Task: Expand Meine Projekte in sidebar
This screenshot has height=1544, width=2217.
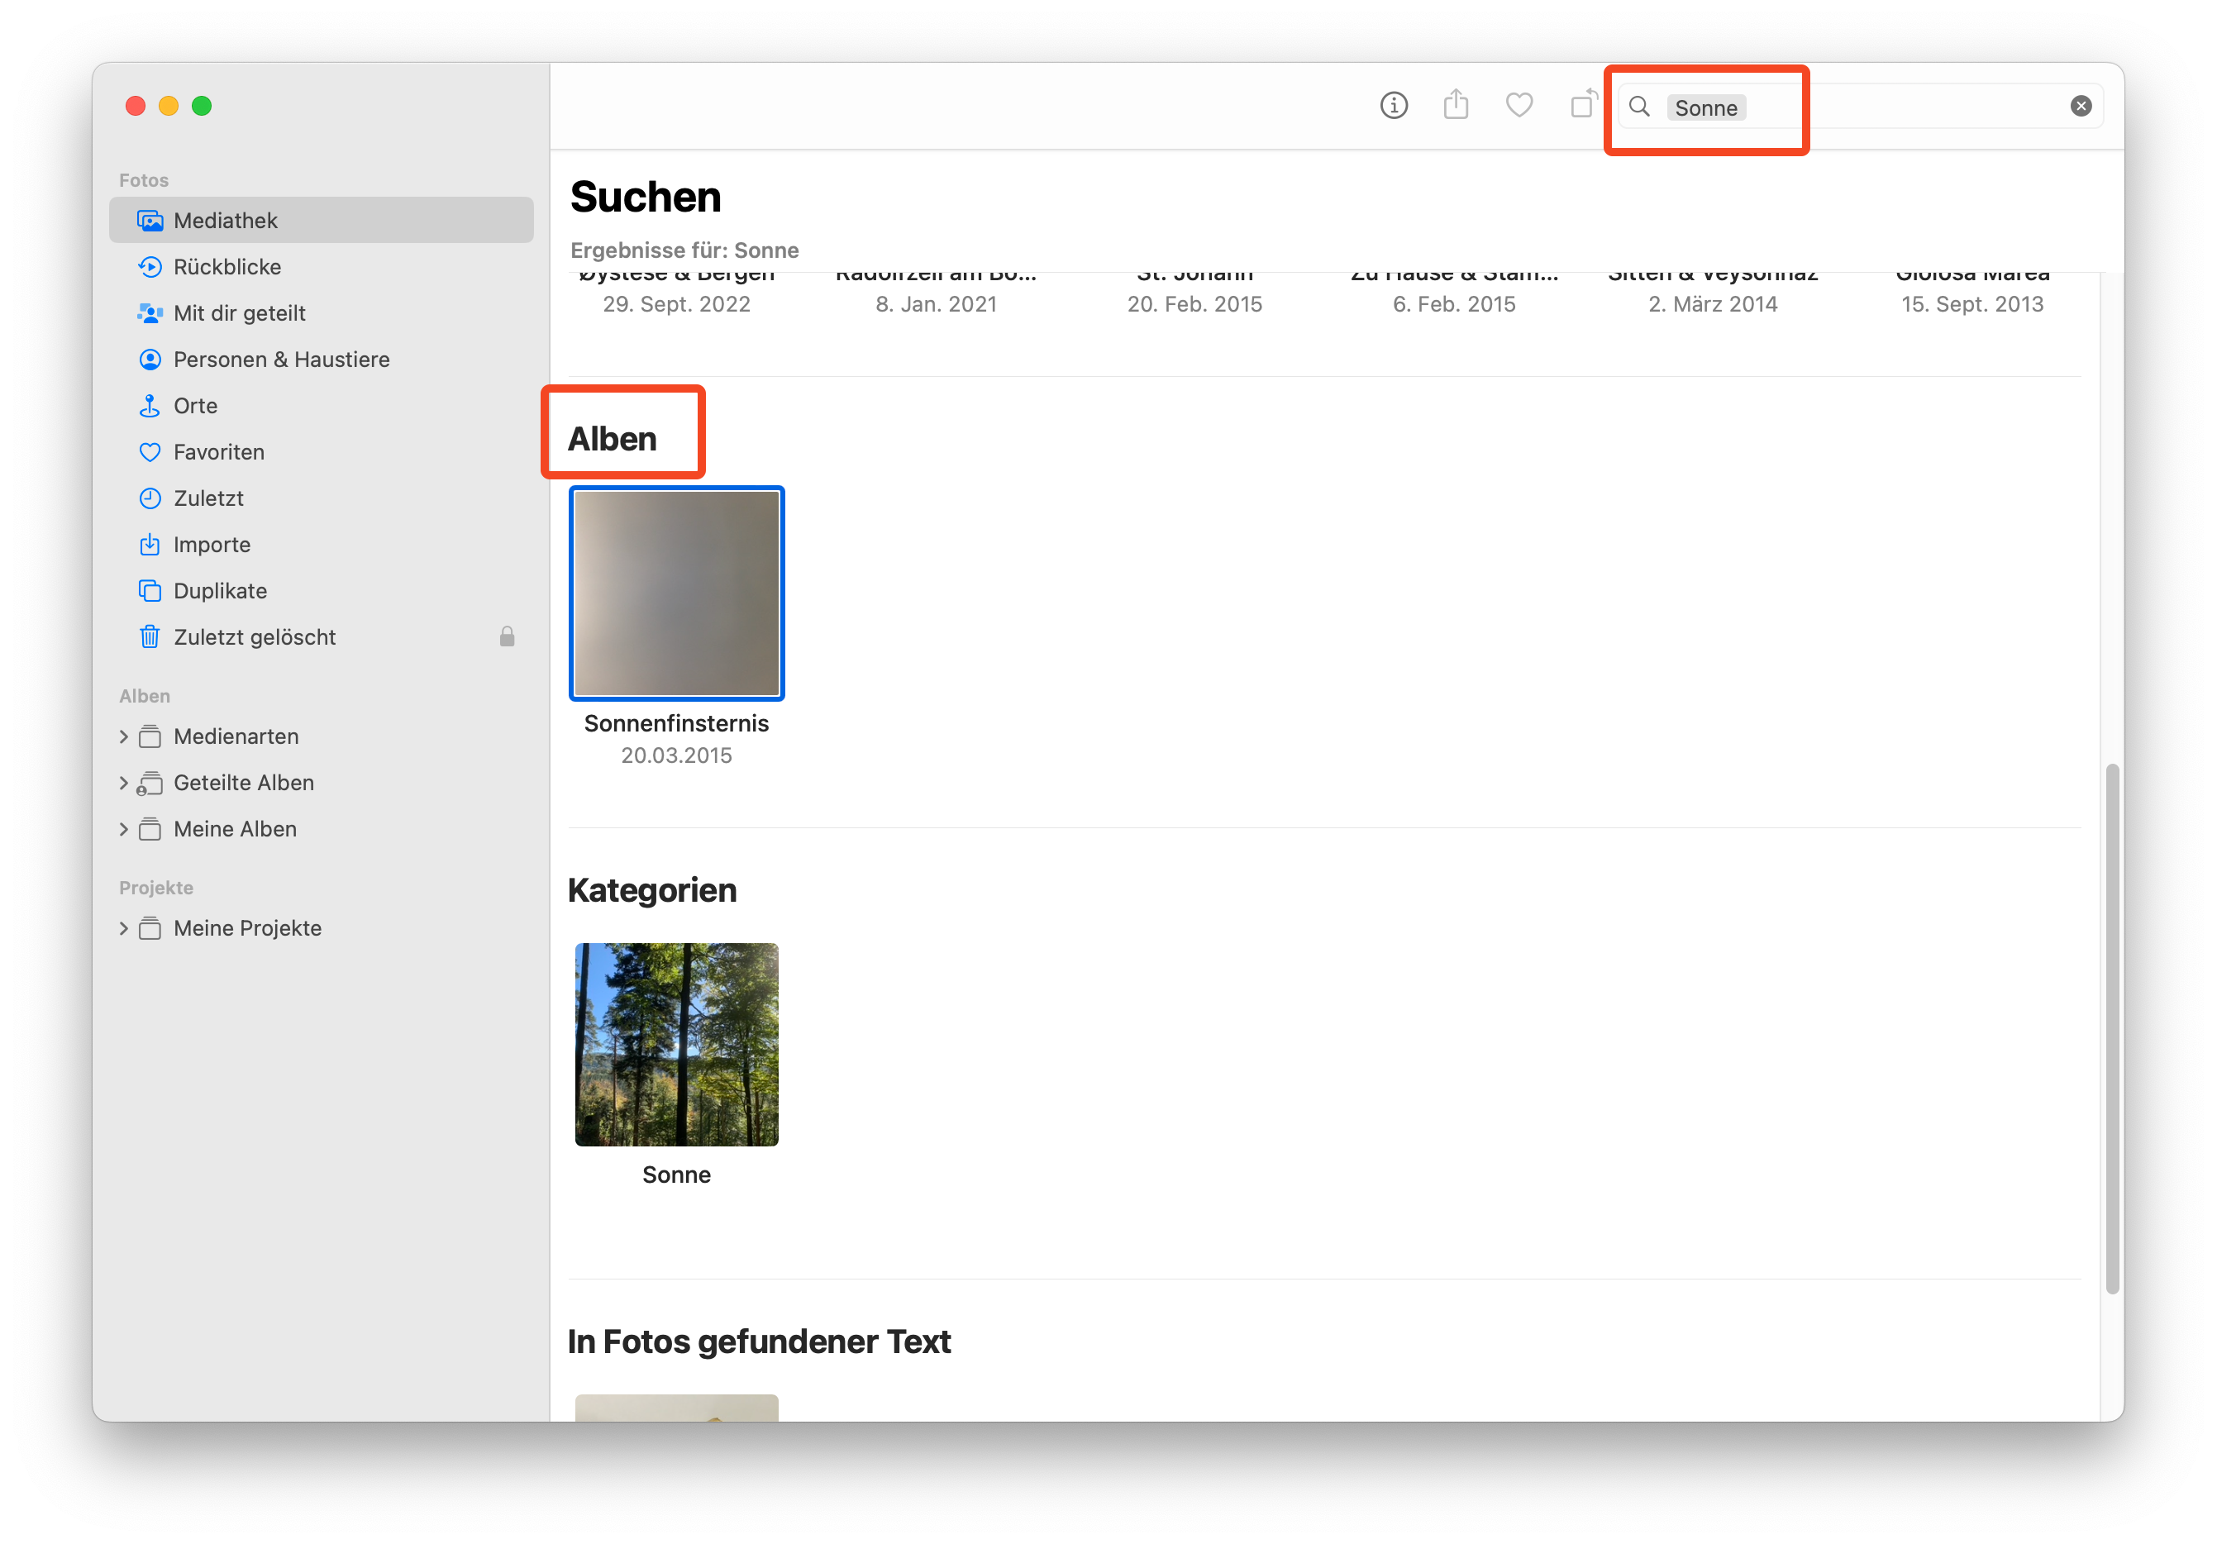Action: click(124, 928)
